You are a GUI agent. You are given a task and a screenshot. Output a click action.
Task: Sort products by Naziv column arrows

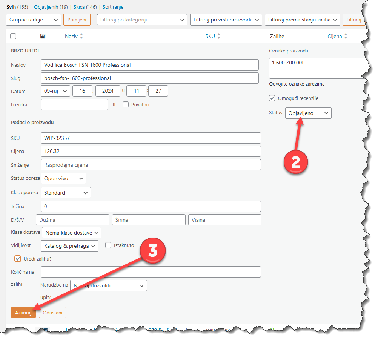point(81,36)
